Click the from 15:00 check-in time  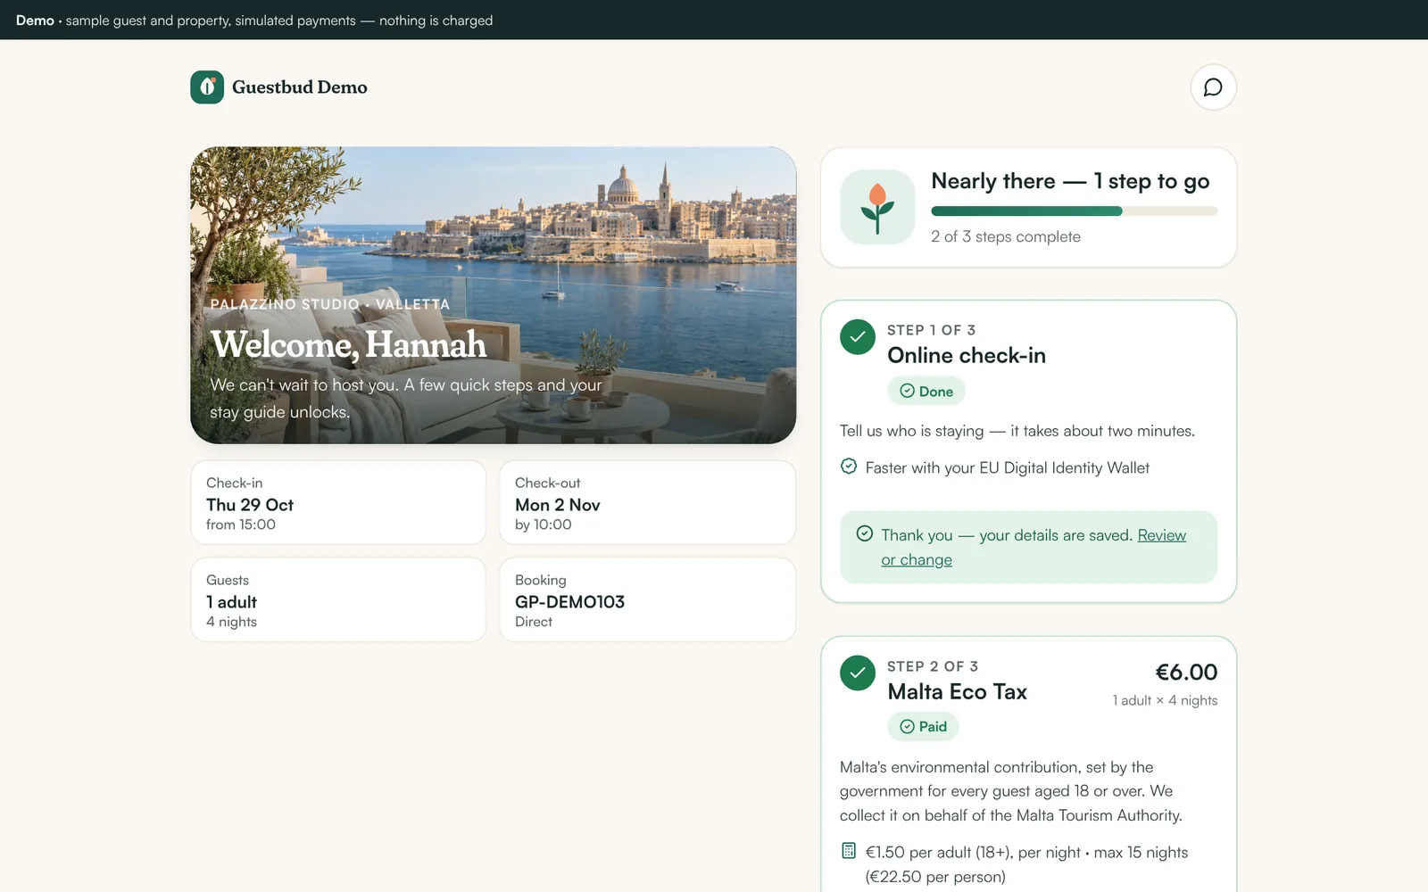(x=241, y=524)
